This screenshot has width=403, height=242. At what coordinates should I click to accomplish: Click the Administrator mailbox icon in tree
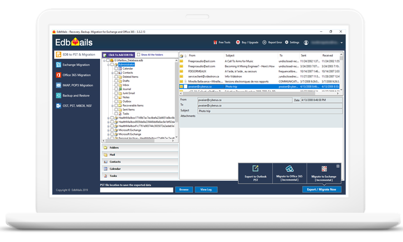tap(116, 65)
